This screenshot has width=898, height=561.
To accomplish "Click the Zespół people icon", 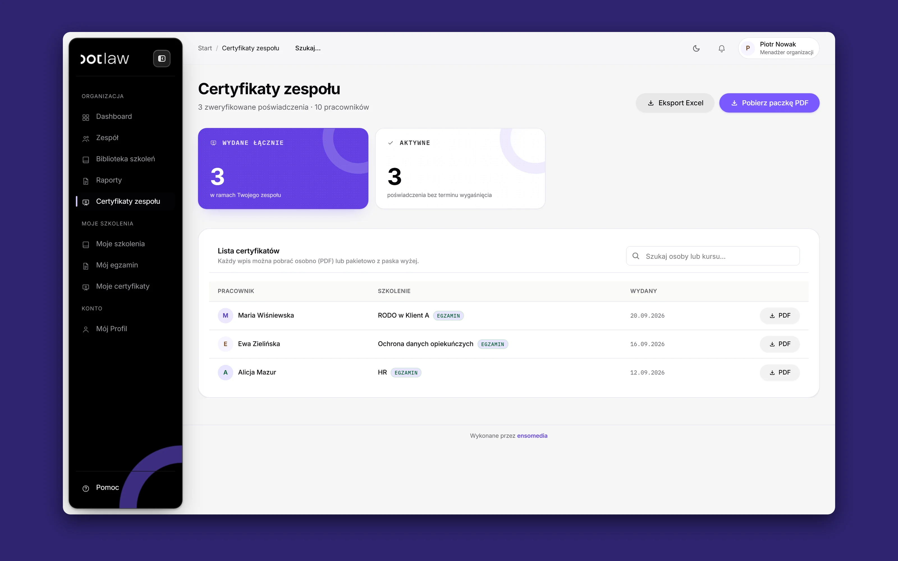I will [86, 138].
